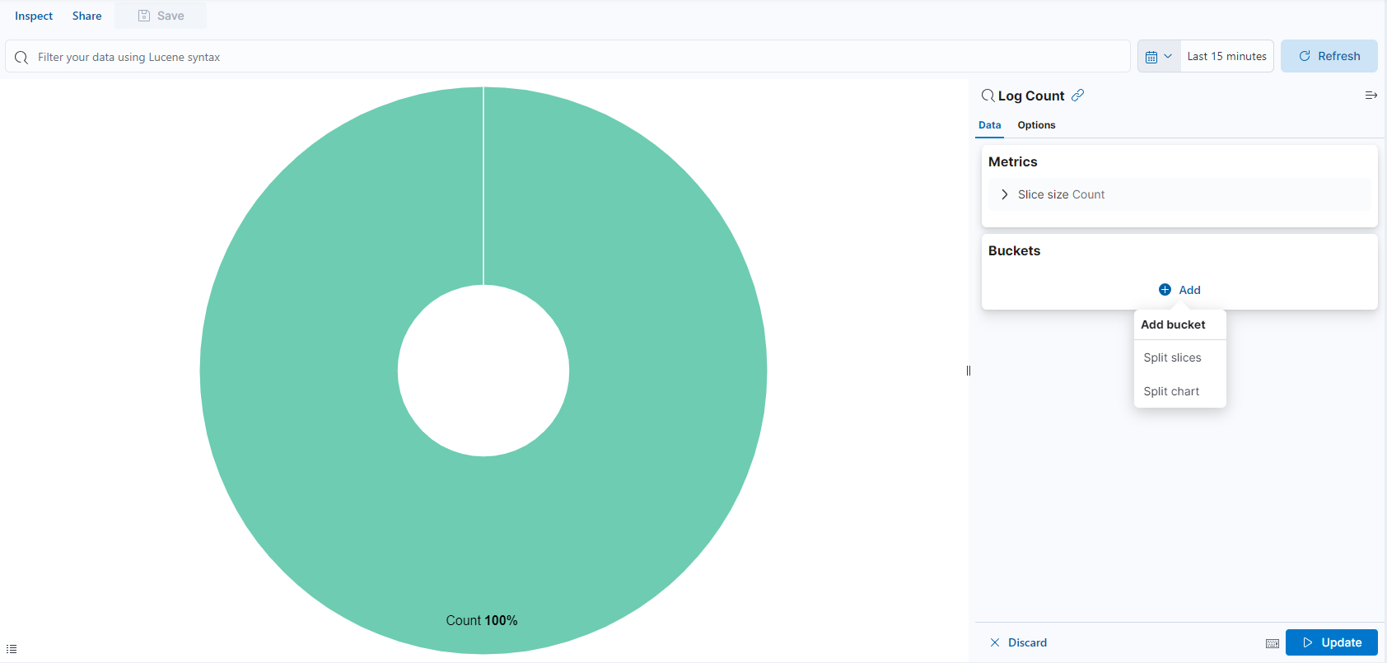Click the Log Count search icon

[988, 96]
